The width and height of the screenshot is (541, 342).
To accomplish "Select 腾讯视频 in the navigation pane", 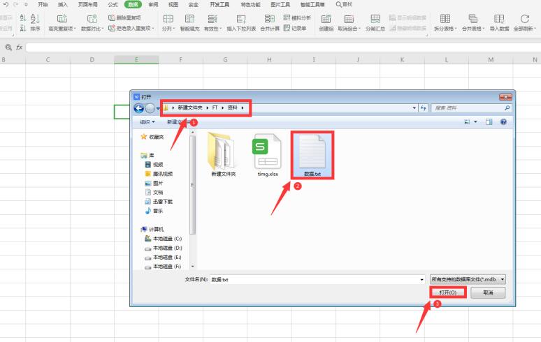I will coord(159,174).
